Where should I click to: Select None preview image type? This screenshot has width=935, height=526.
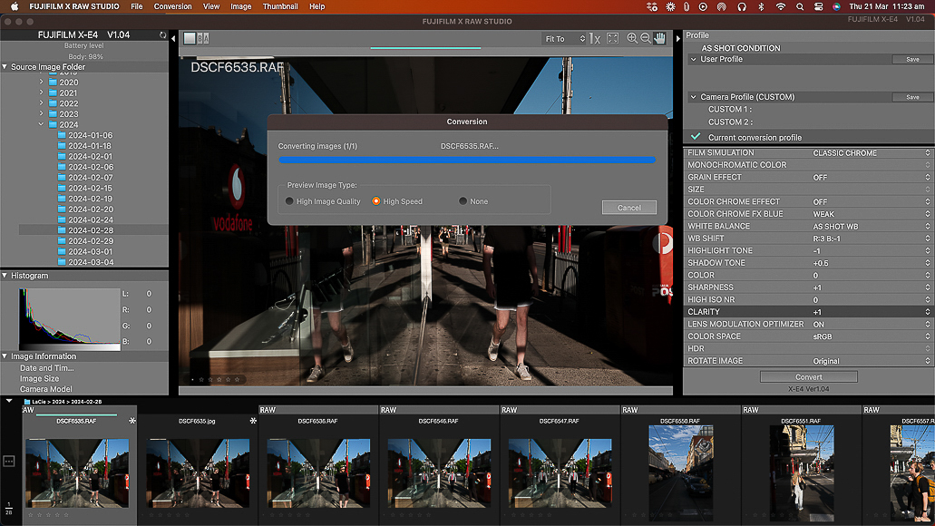463,201
